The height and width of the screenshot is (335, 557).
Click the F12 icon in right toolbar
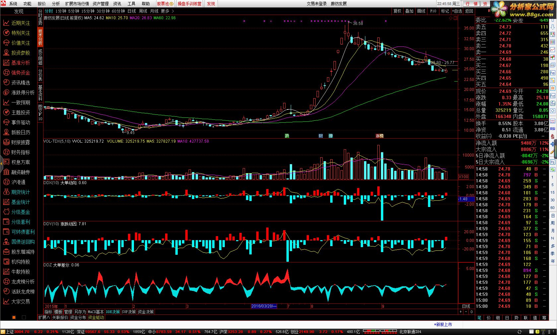[x=553, y=96]
